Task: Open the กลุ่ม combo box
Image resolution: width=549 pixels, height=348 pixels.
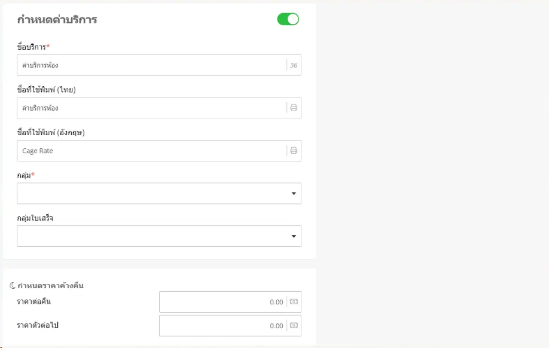Action: 150,194
